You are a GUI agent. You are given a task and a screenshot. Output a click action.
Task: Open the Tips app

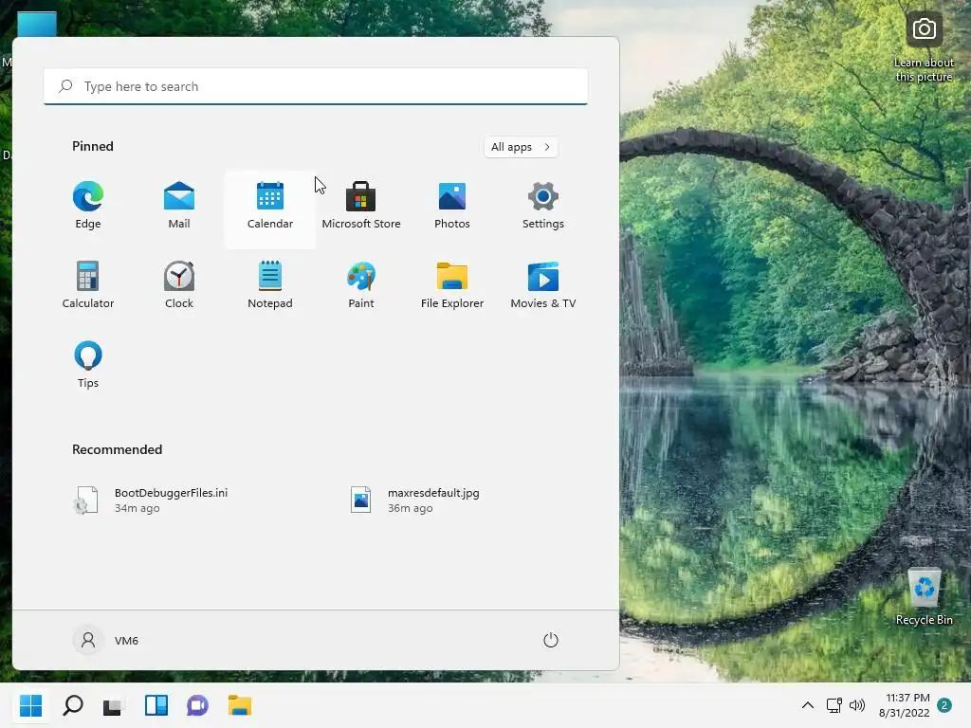(x=88, y=365)
